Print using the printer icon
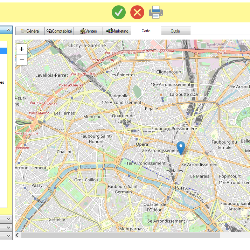This screenshot has width=250, height=250. tap(156, 13)
